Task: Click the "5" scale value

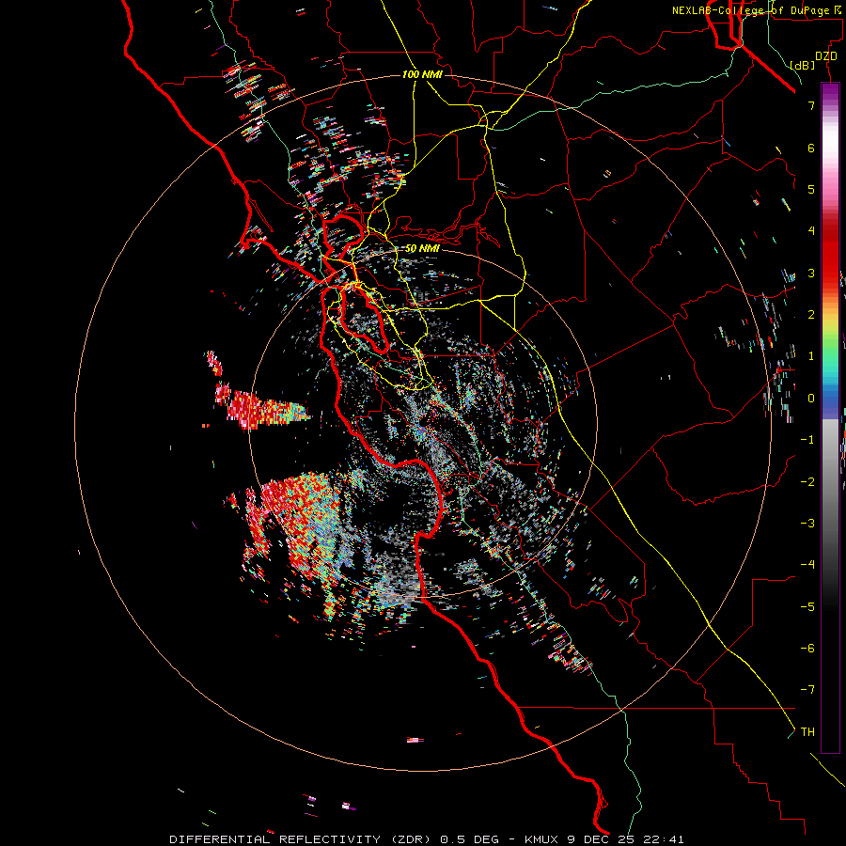Action: tap(811, 189)
